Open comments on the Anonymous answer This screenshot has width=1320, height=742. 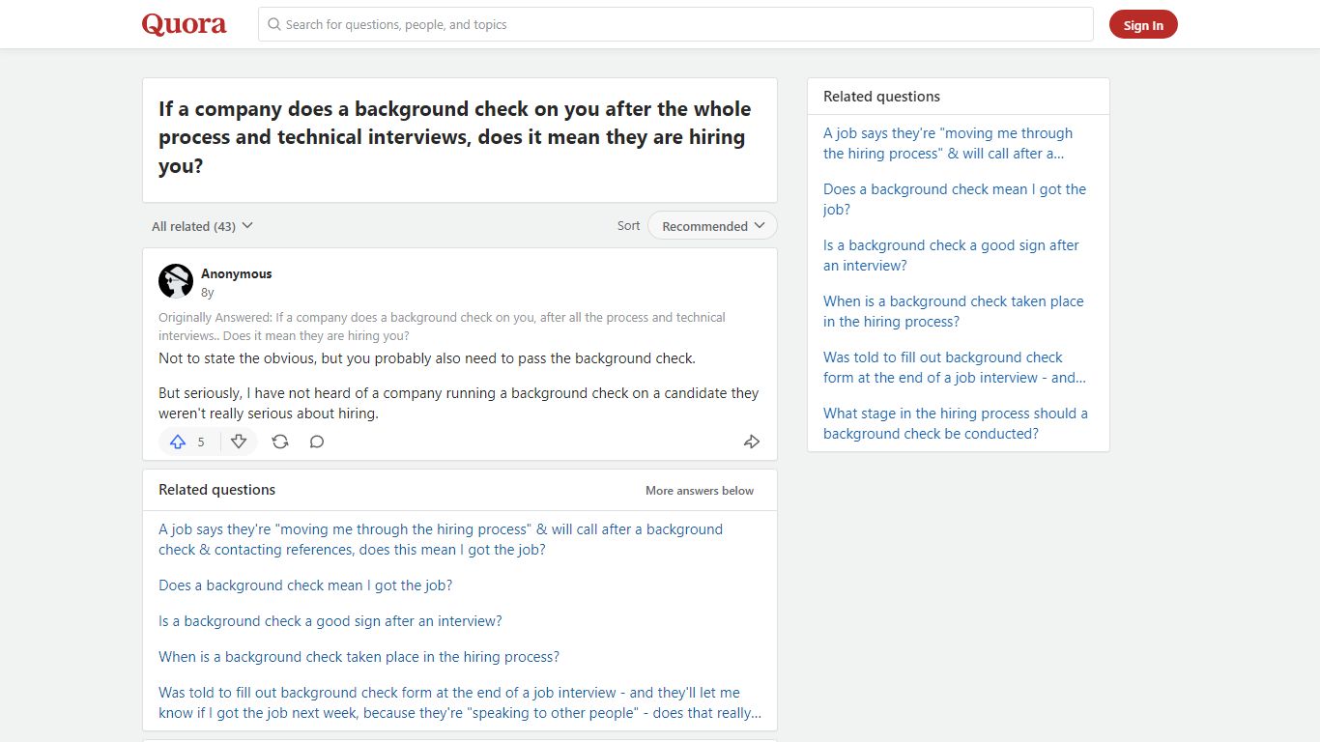[x=317, y=442]
